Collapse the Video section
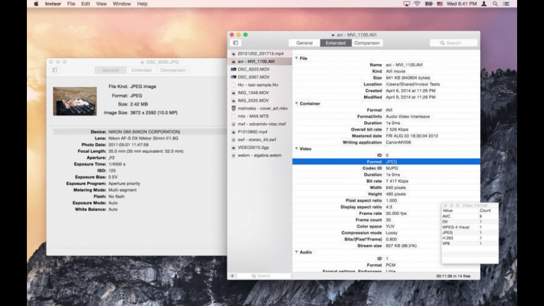This screenshot has width=544, height=306. pos(296,149)
